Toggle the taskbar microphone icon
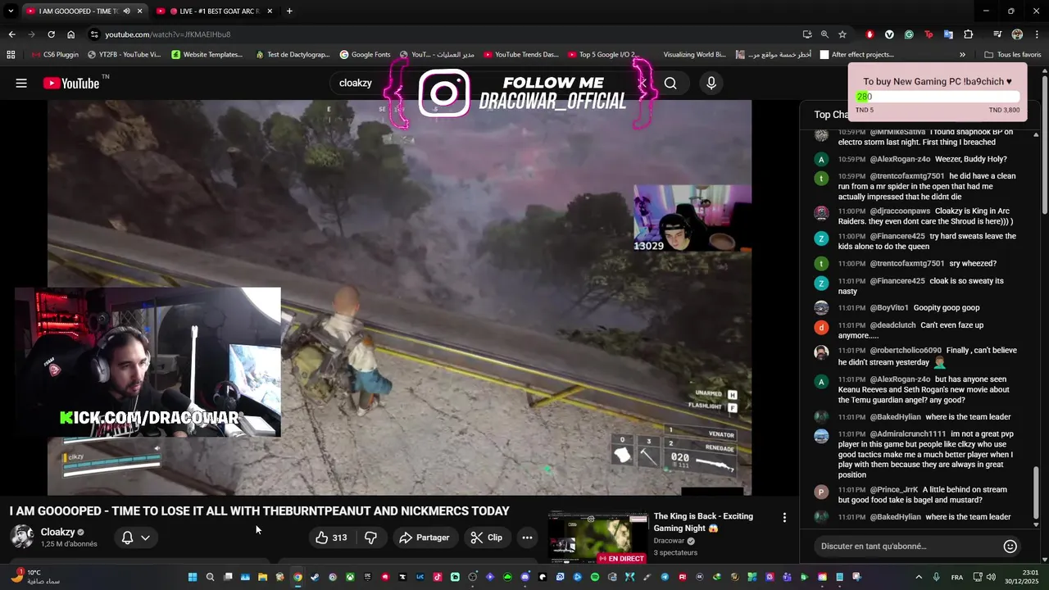The width and height of the screenshot is (1049, 590). click(x=936, y=577)
